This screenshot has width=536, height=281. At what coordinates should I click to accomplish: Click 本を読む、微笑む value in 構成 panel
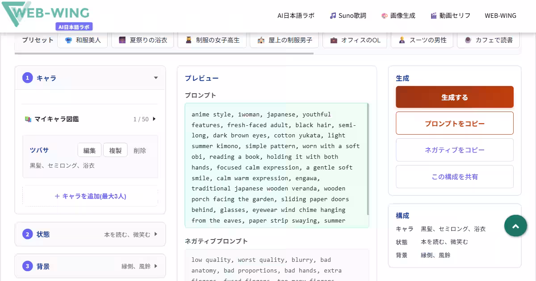point(444,242)
